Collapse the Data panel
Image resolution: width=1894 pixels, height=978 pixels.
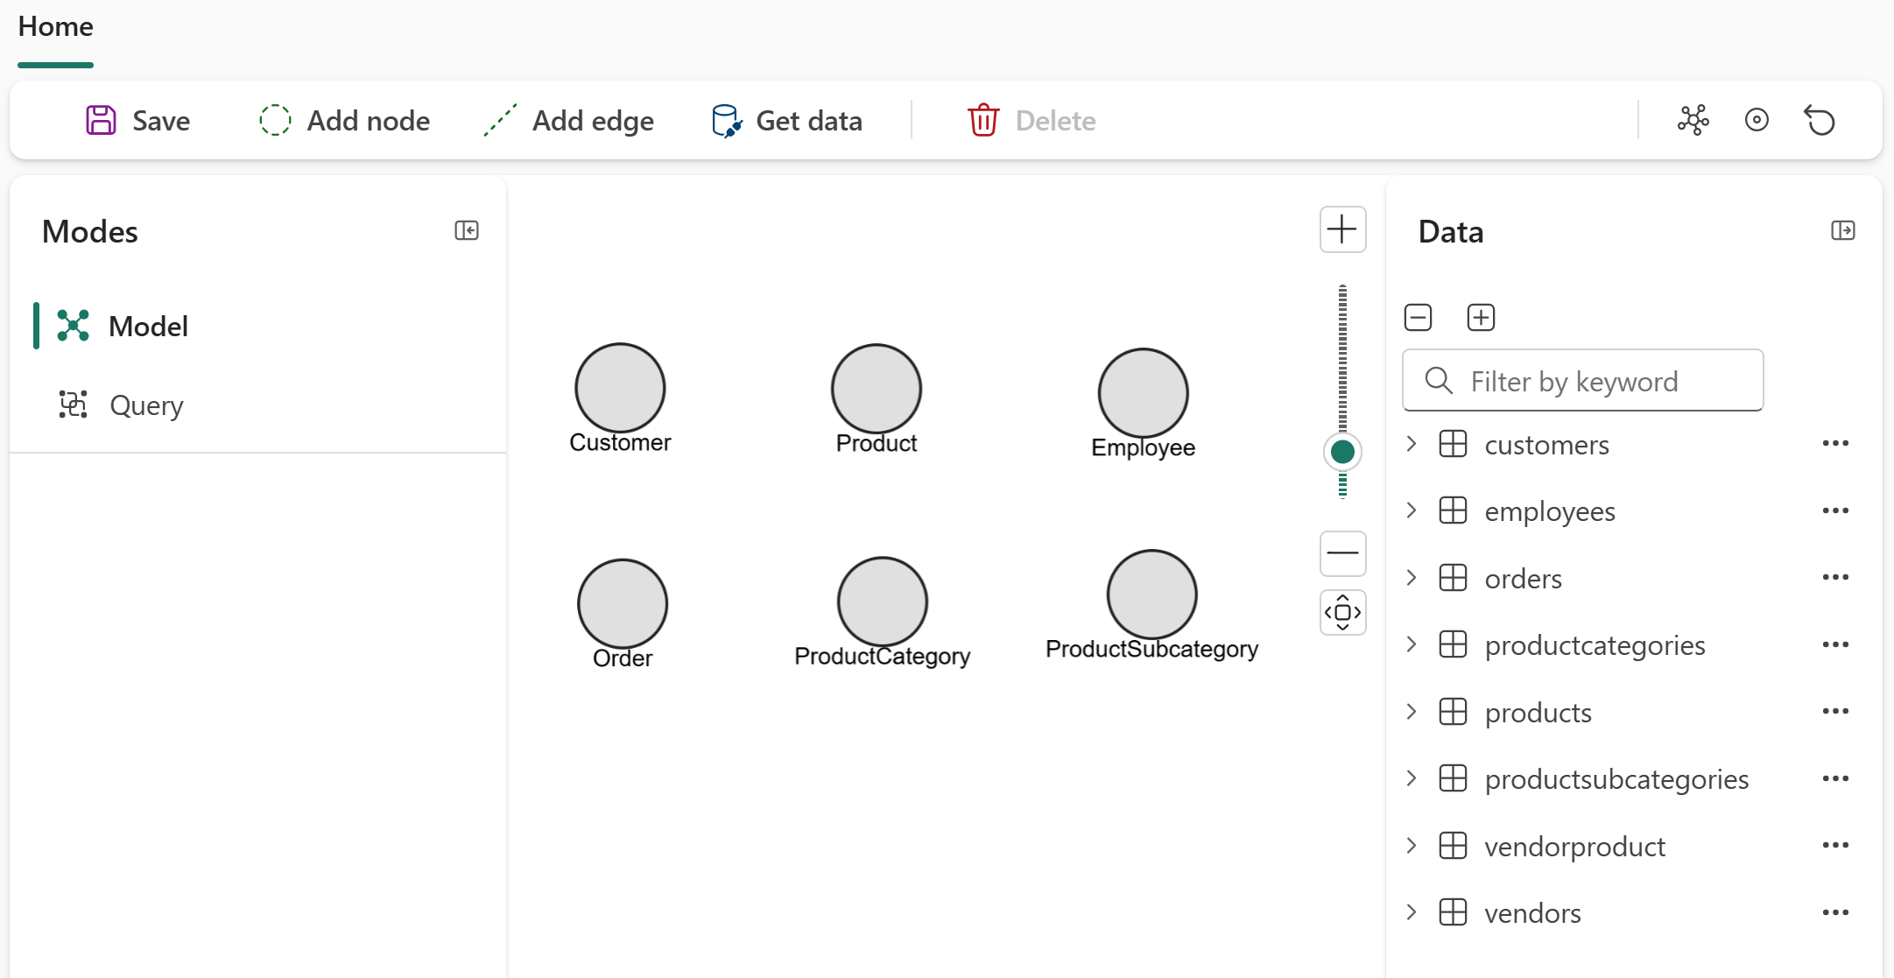1842,230
